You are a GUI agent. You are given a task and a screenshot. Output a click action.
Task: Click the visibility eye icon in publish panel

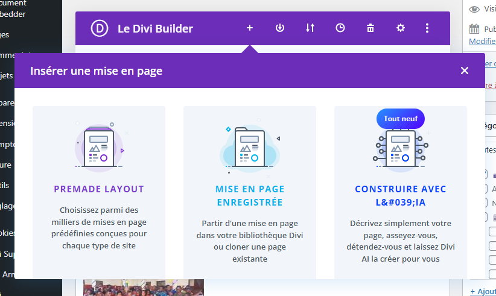pos(475,9)
